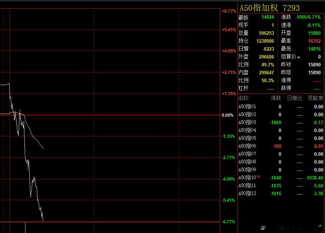Screen dimensions: 325x233
Task: Click the 昨收 value 15890
Action: point(315,65)
